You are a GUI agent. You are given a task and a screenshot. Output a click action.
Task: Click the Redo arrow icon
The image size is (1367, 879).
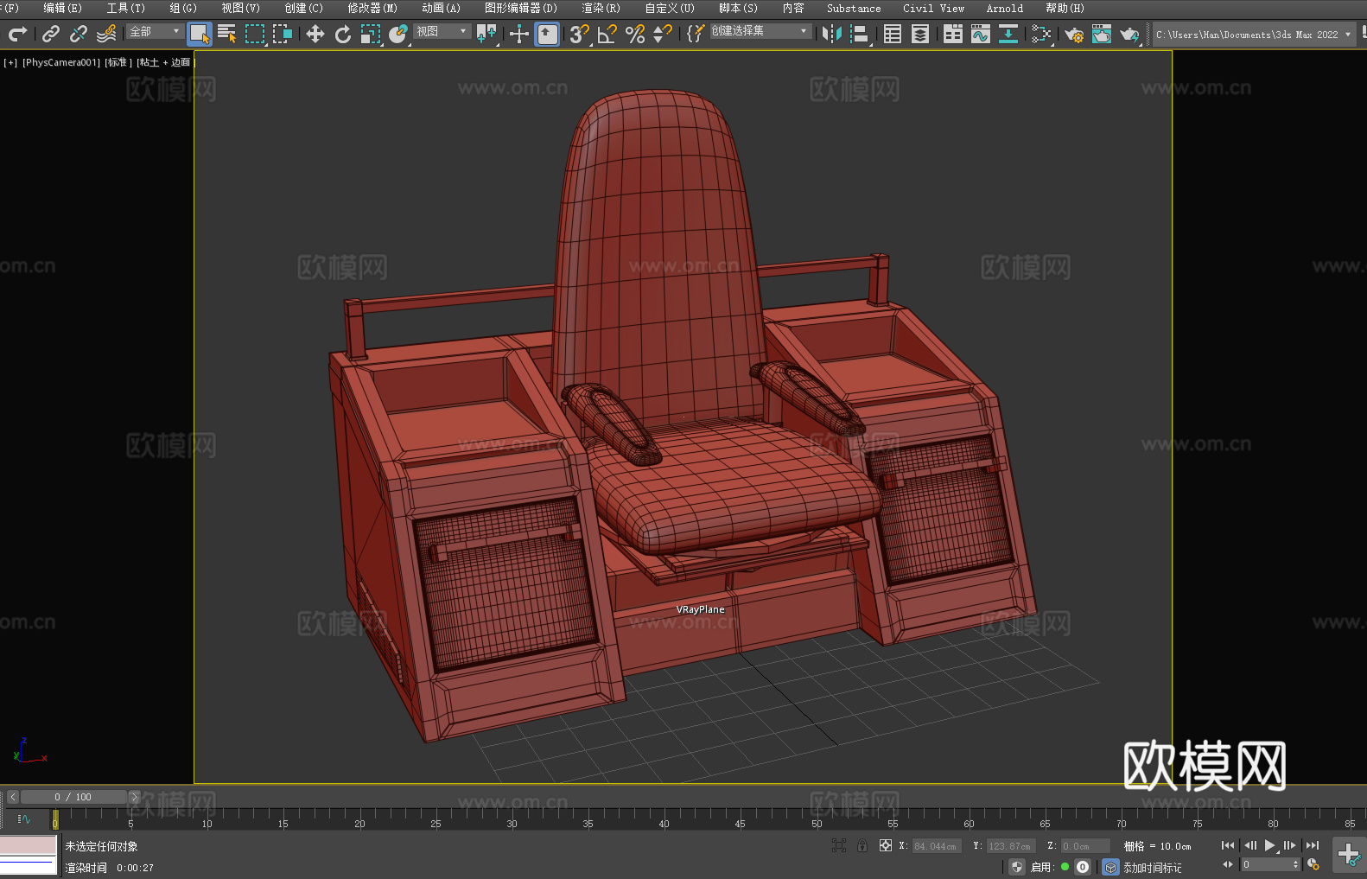pos(17,34)
